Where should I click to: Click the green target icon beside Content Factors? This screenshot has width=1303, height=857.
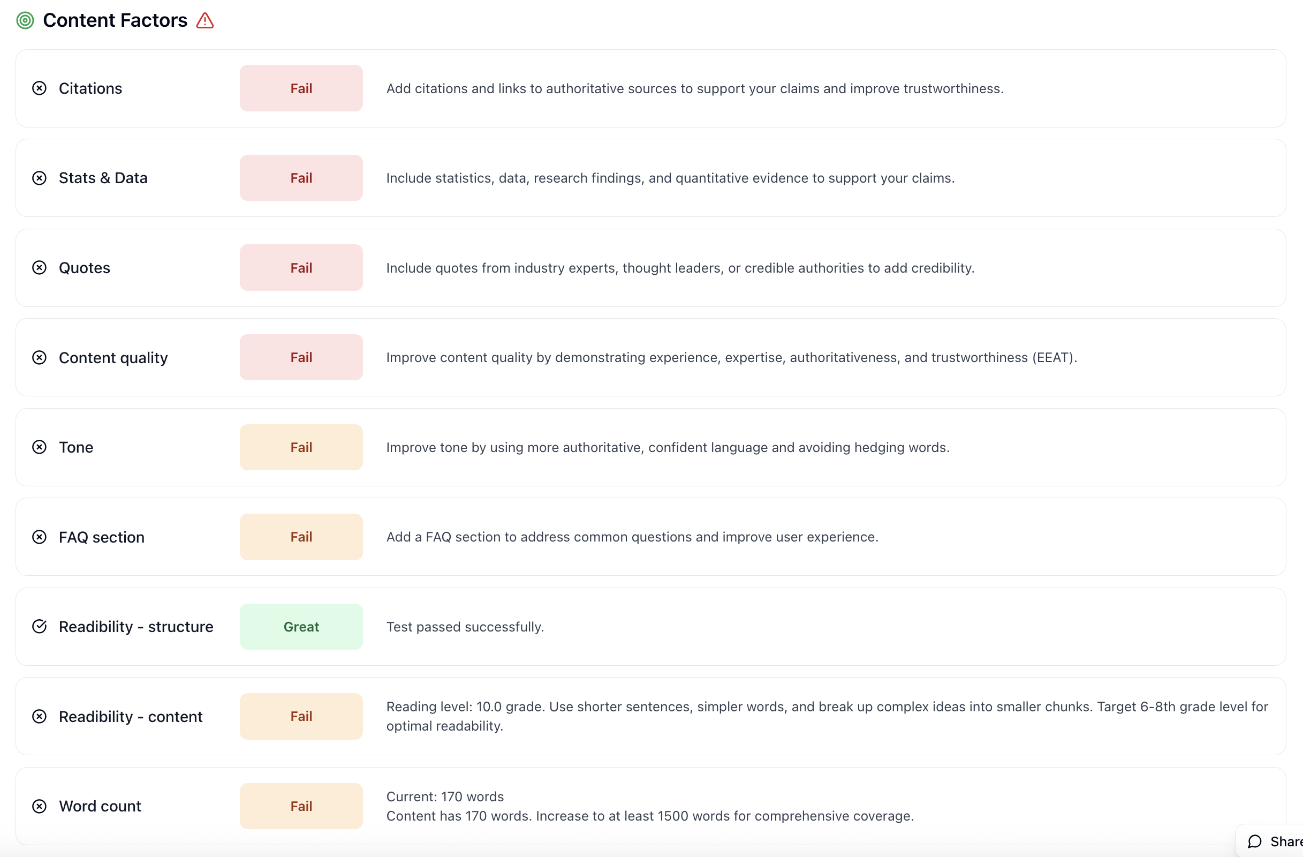coord(25,21)
